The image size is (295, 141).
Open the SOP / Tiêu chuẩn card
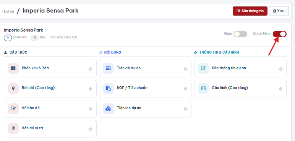(x=145, y=89)
